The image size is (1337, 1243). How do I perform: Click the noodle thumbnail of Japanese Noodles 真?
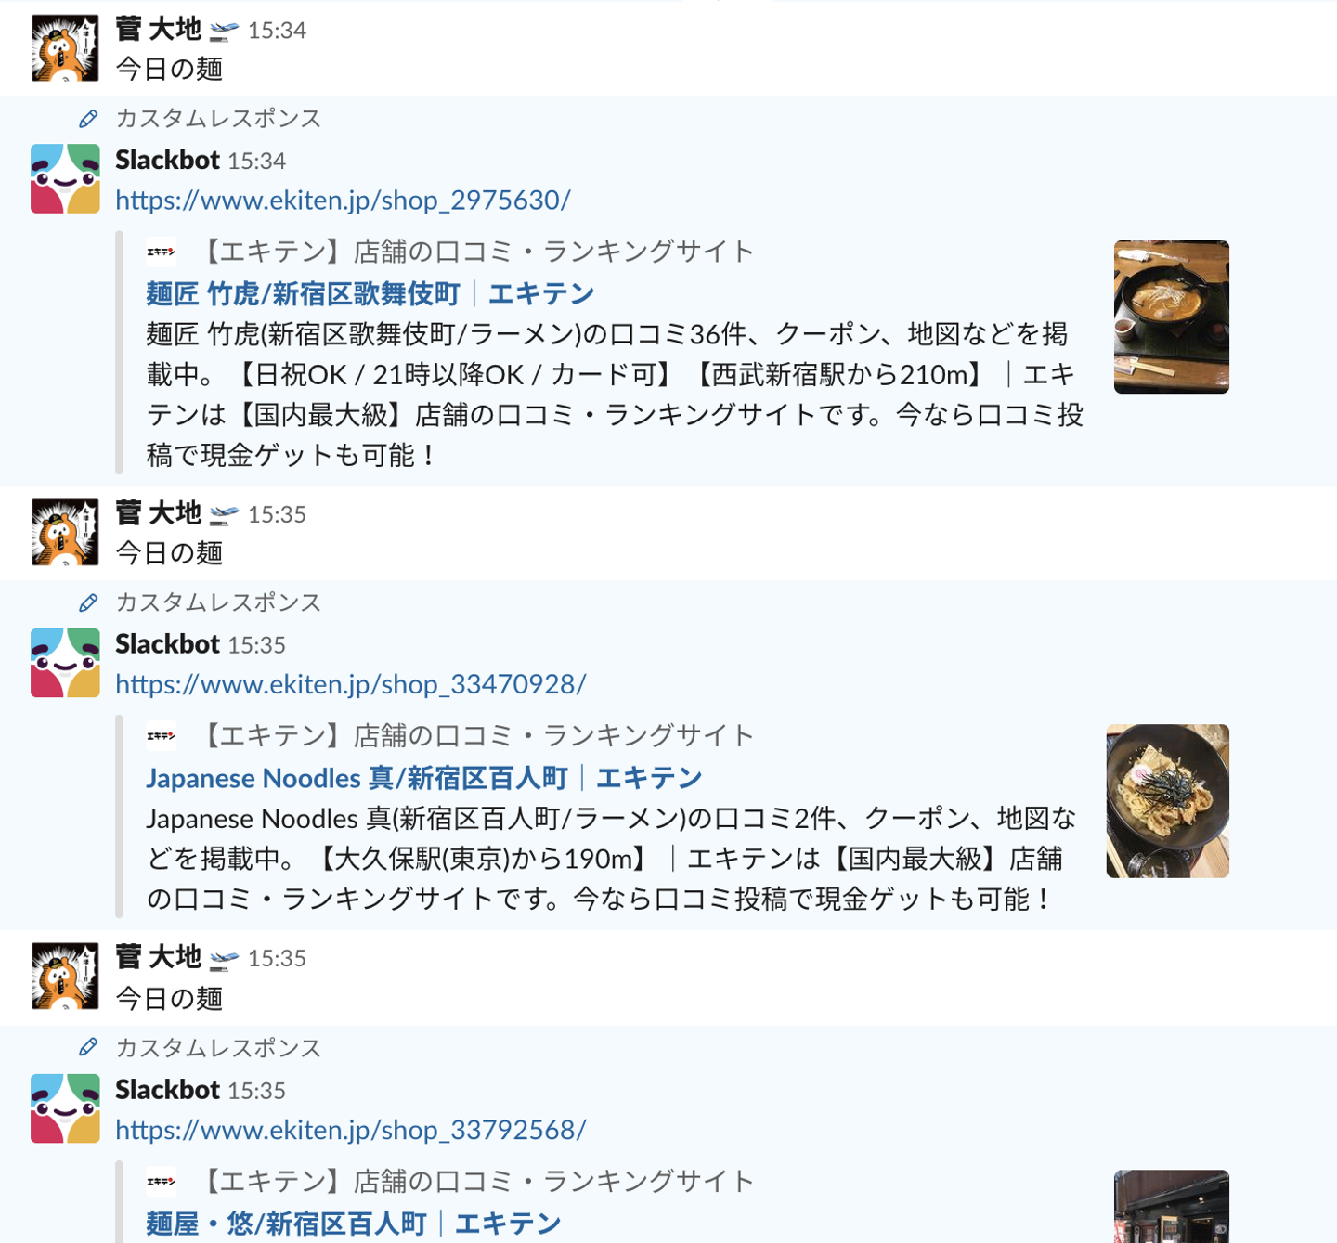click(x=1168, y=801)
